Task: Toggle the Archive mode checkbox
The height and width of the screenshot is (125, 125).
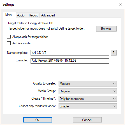Action: [9, 43]
